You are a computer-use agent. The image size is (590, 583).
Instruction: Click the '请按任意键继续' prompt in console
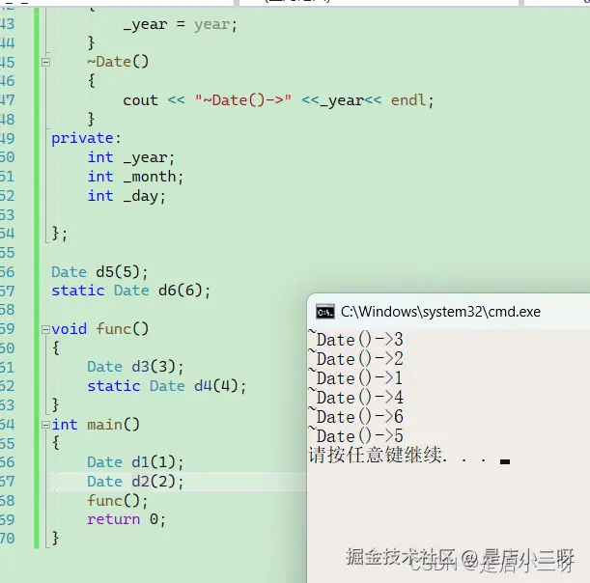coord(375,455)
